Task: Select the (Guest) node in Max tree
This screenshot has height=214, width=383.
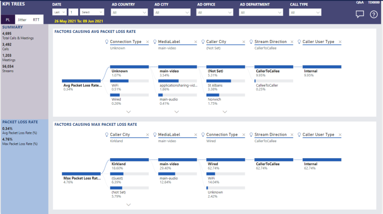Action: coord(129,178)
